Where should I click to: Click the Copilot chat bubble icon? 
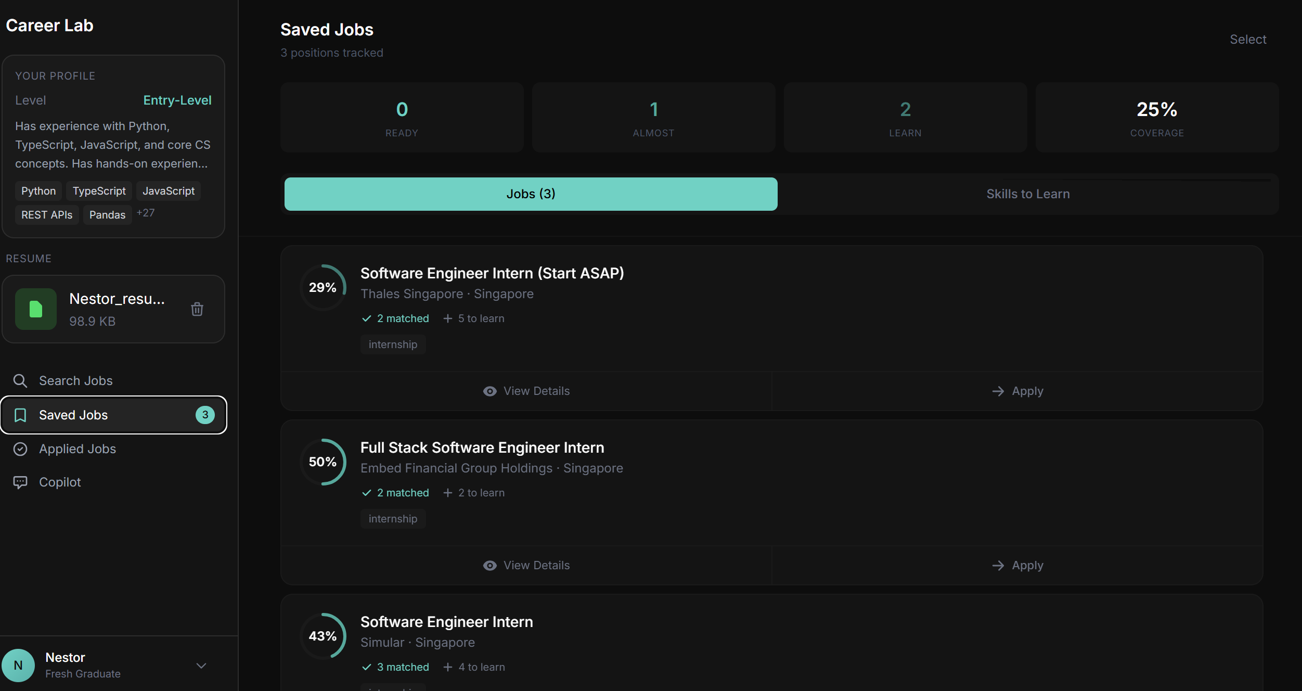pyautogui.click(x=20, y=482)
